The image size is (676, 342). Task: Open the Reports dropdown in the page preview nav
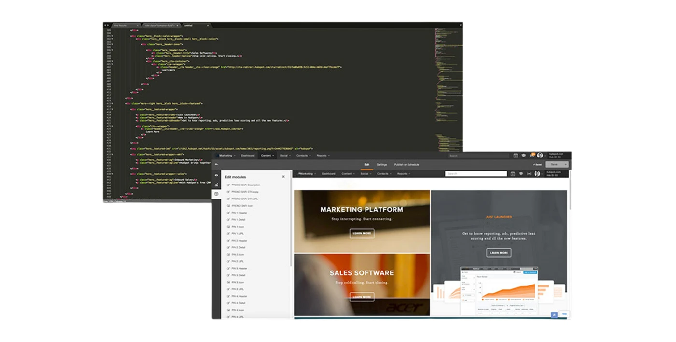point(404,174)
